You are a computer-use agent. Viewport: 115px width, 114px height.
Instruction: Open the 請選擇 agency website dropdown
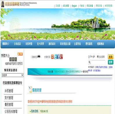[x=12, y=75]
